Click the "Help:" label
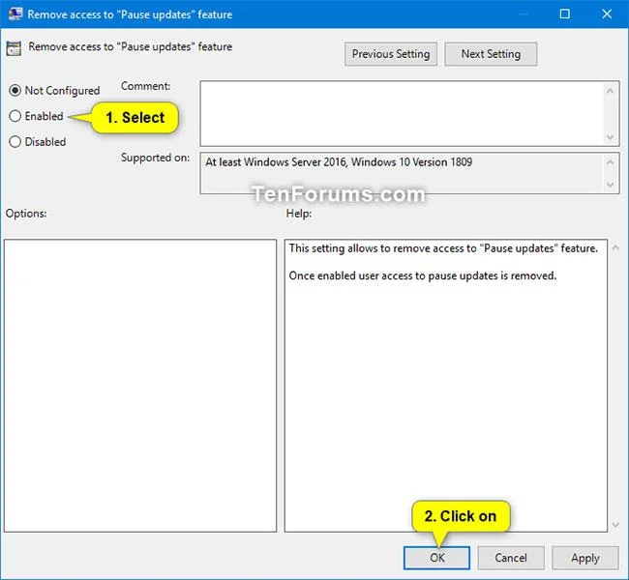Screen dimensions: 629x580 coord(298,214)
